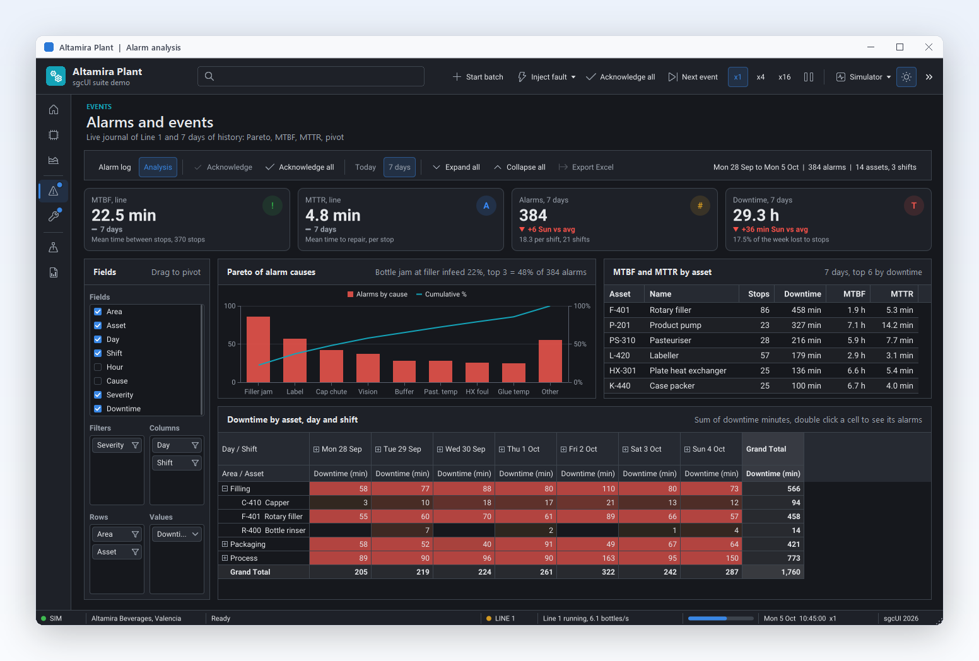Click the funnel icon on the Area chip
This screenshot has height=661, width=979.
coord(135,534)
